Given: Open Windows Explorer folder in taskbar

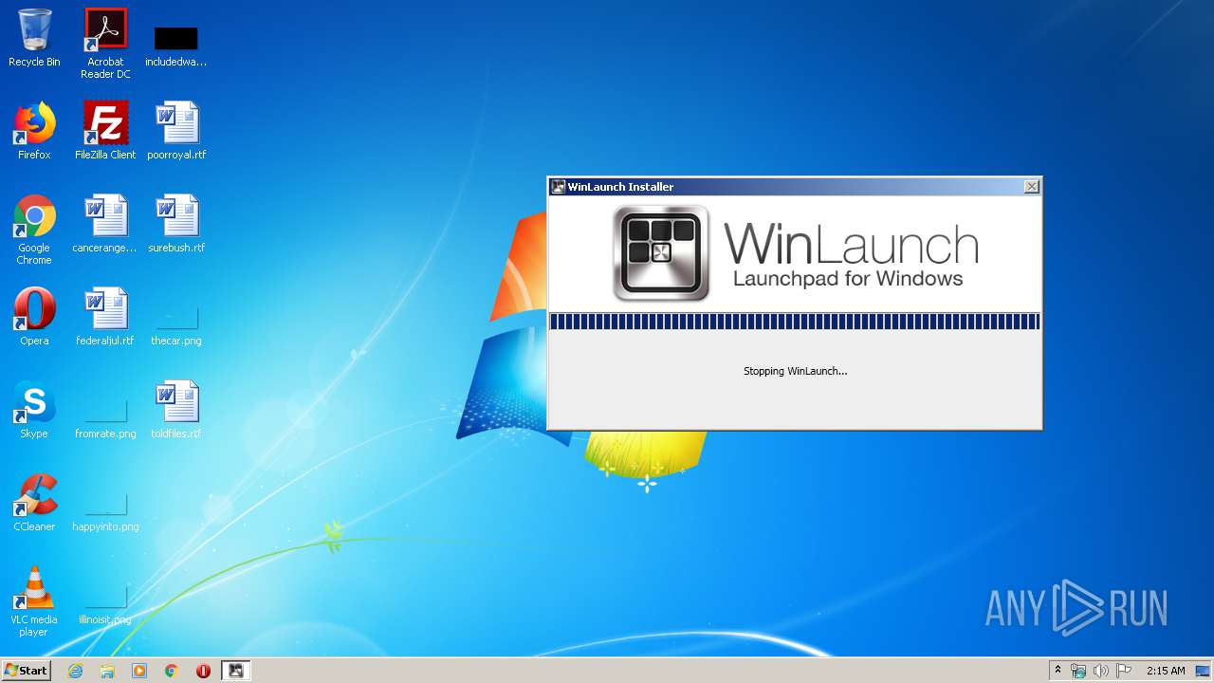Looking at the screenshot, I should (x=107, y=671).
